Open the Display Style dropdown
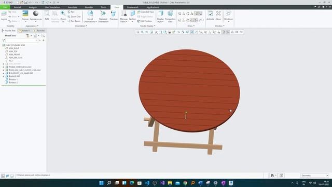The image size is (332, 187). pos(160,17)
